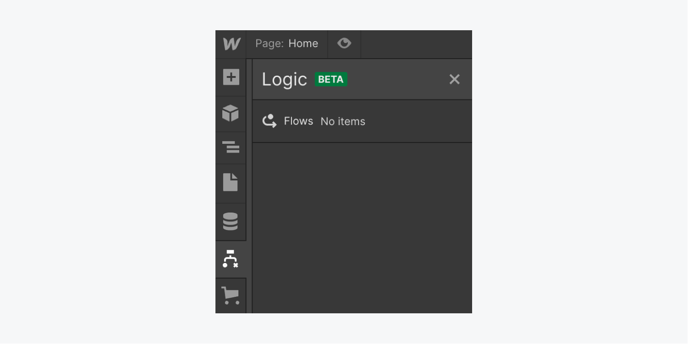Open the Ecommerce cart panel
The image size is (688, 344).
pyautogui.click(x=231, y=295)
